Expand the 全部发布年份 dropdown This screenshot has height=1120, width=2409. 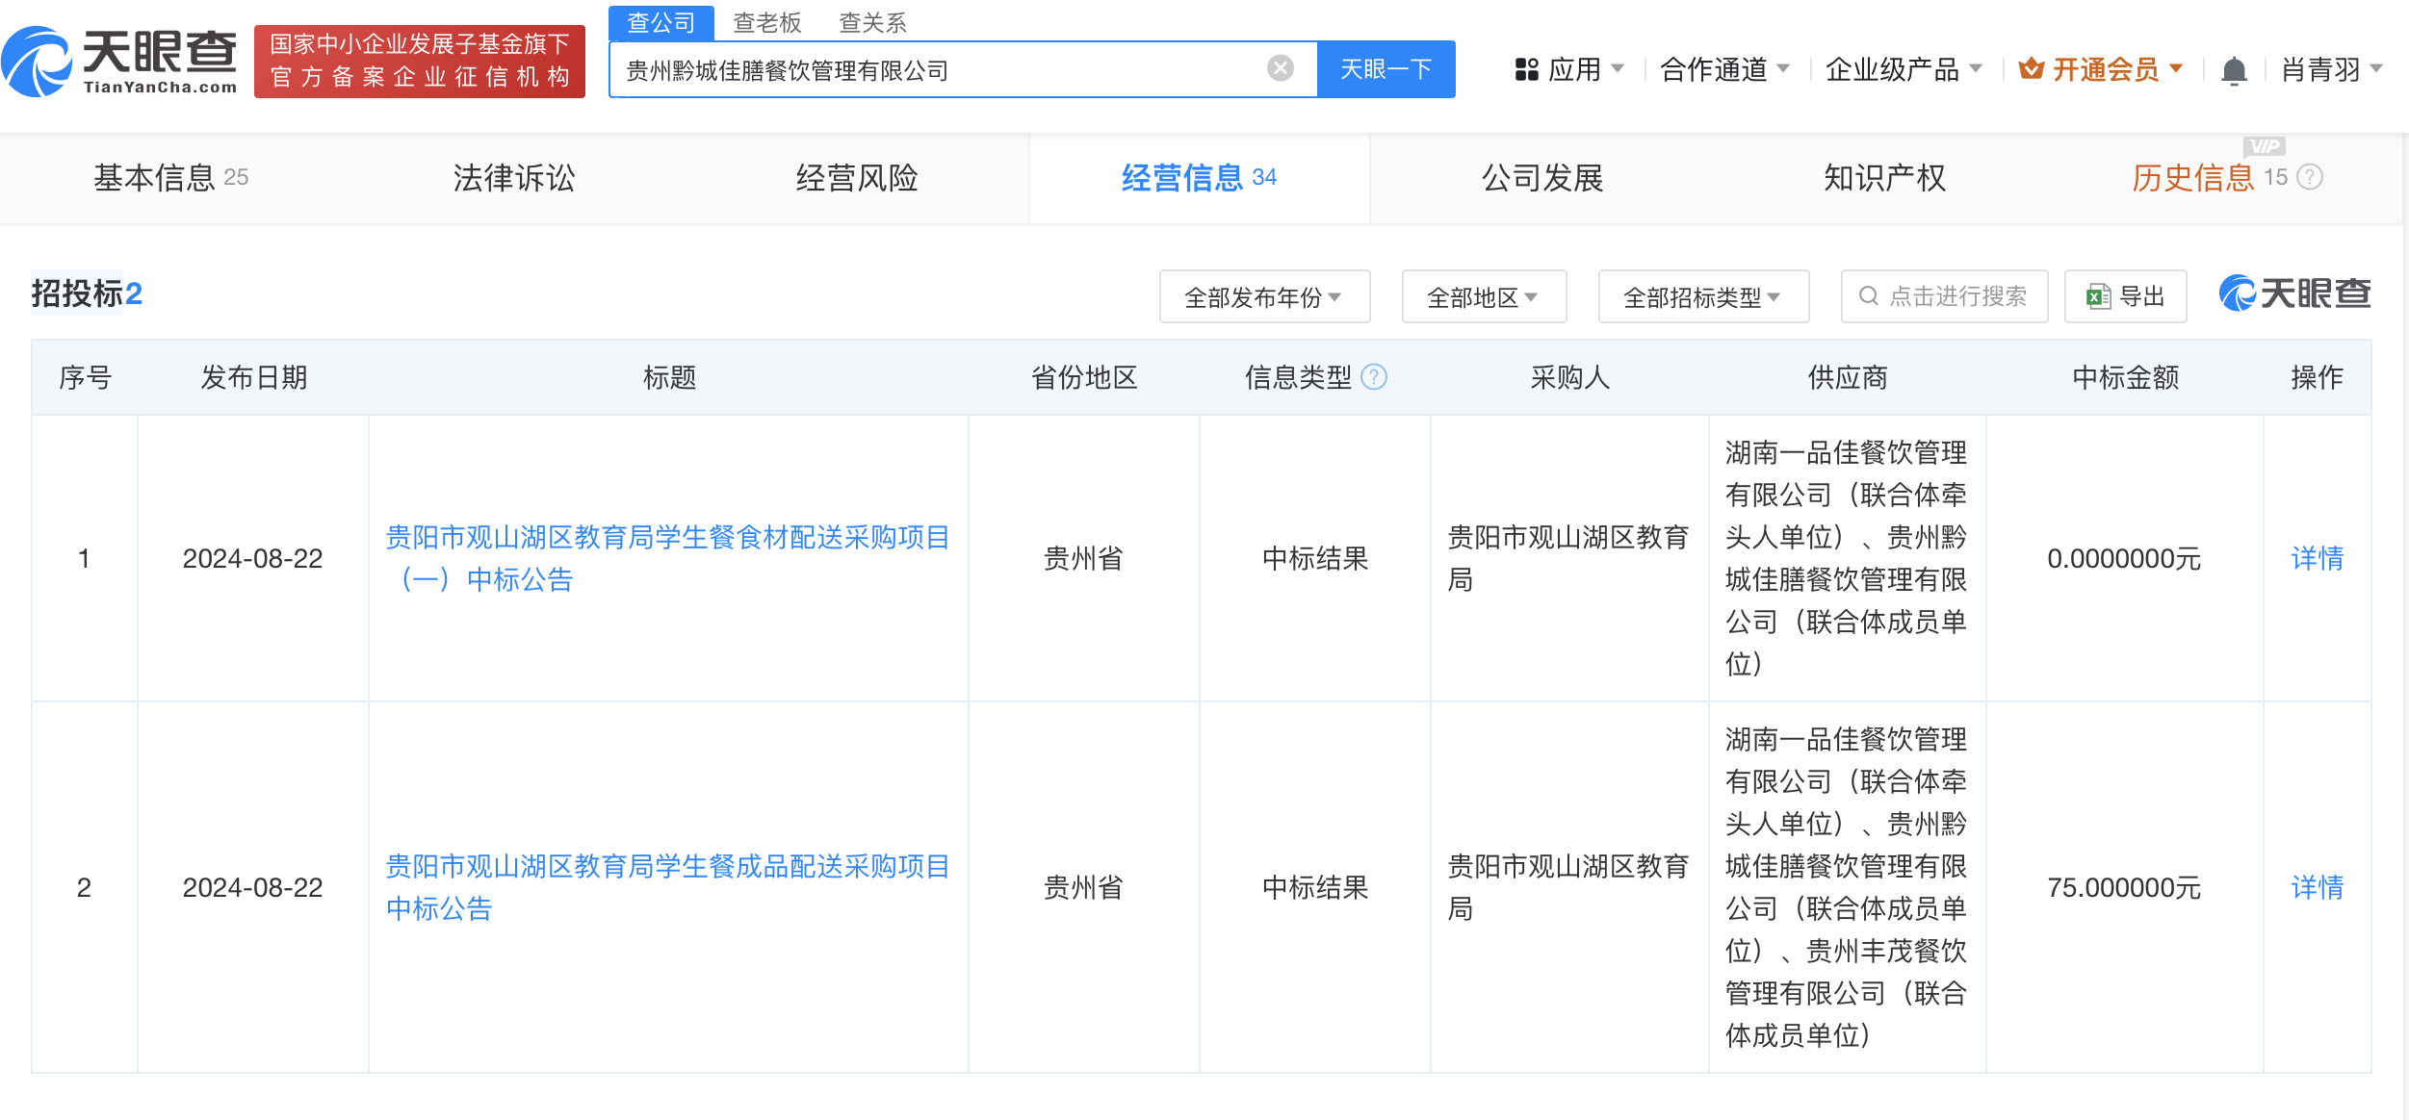click(1264, 296)
